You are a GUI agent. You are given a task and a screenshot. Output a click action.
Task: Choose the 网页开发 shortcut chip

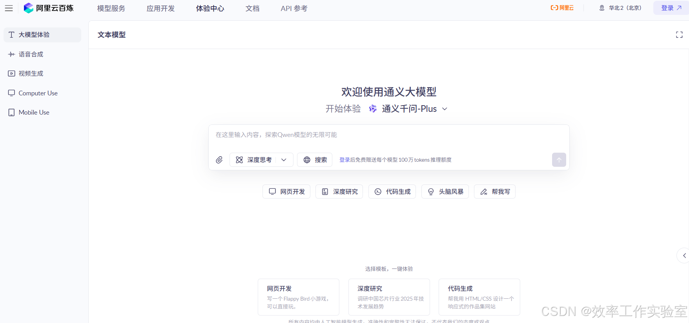[286, 192]
